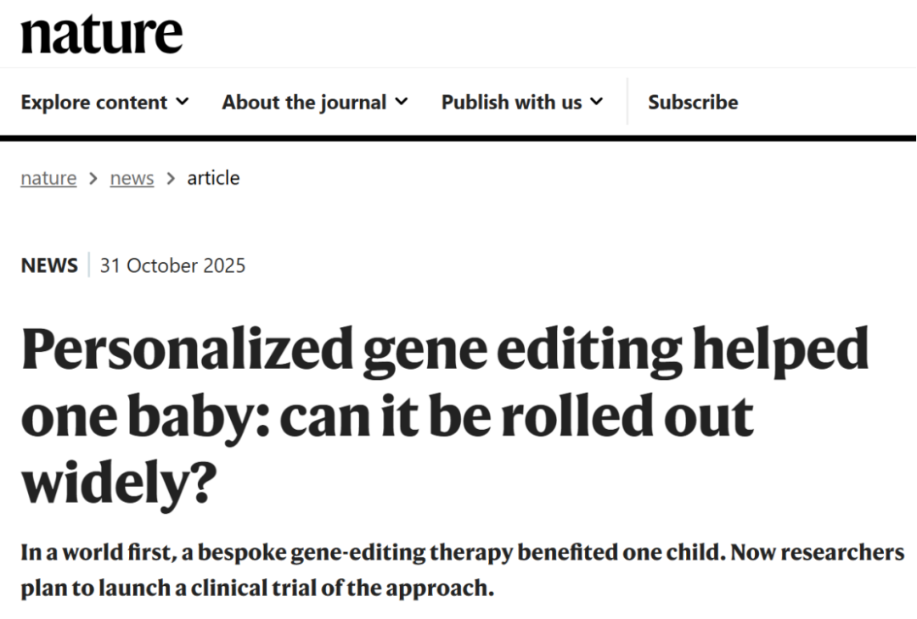Viewport: 917px width, 619px height.
Task: Follow the nature breadcrumb link
Action: pyautogui.click(x=48, y=178)
